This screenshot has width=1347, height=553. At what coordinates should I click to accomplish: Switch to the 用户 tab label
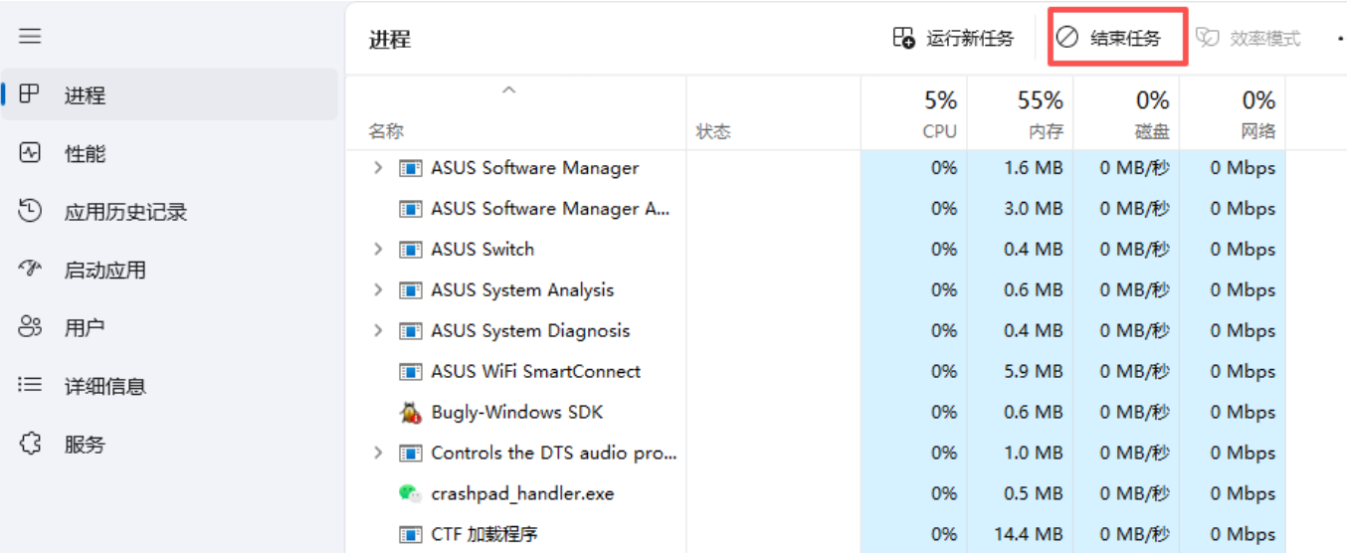pyautogui.click(x=86, y=327)
